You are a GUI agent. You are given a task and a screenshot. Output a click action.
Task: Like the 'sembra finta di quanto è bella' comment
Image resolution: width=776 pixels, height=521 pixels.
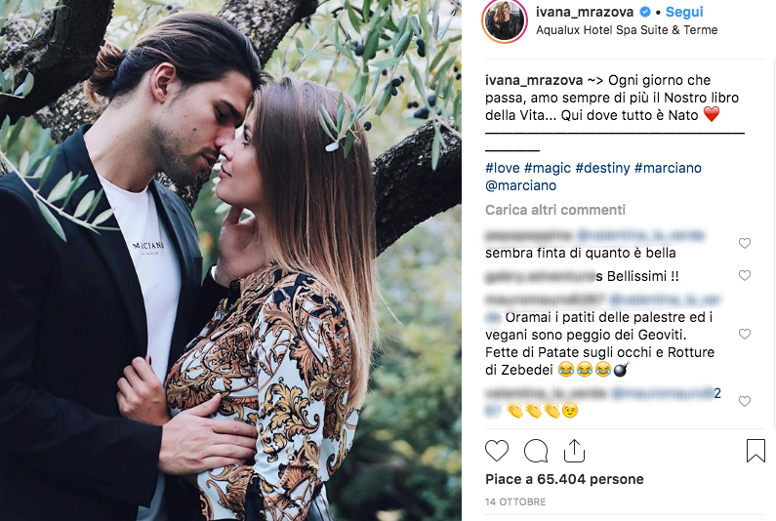click(x=745, y=243)
